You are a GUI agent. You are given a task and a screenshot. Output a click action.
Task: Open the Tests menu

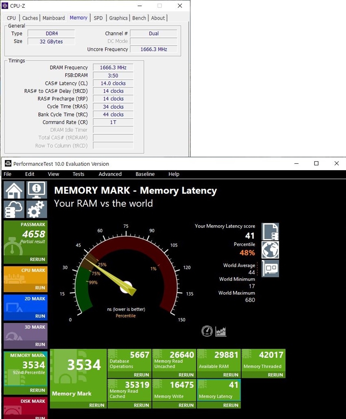tap(78, 174)
